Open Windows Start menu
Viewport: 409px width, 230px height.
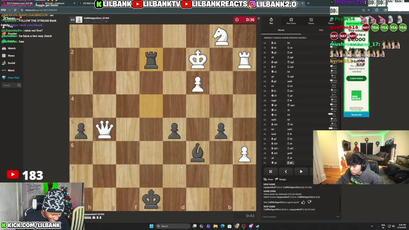click(151, 226)
